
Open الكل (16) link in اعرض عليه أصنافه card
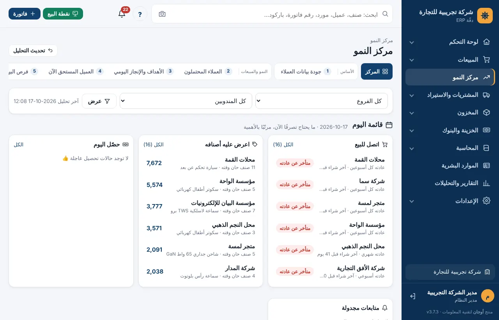click(154, 144)
